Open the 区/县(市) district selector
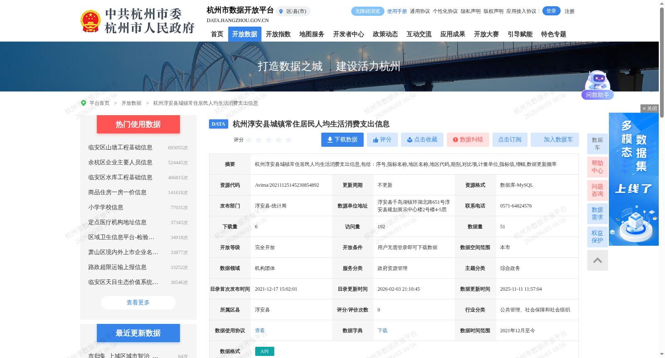Screen dimensions: 665x358 click(293, 11)
